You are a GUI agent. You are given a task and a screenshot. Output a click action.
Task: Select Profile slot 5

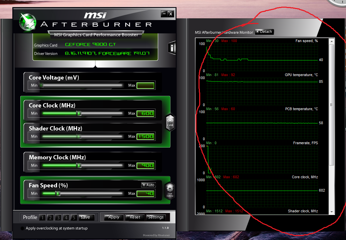point(74,218)
